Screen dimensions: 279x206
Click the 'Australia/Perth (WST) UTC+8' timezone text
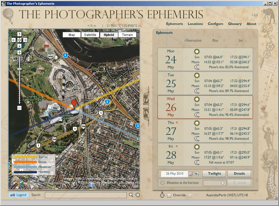227,195
